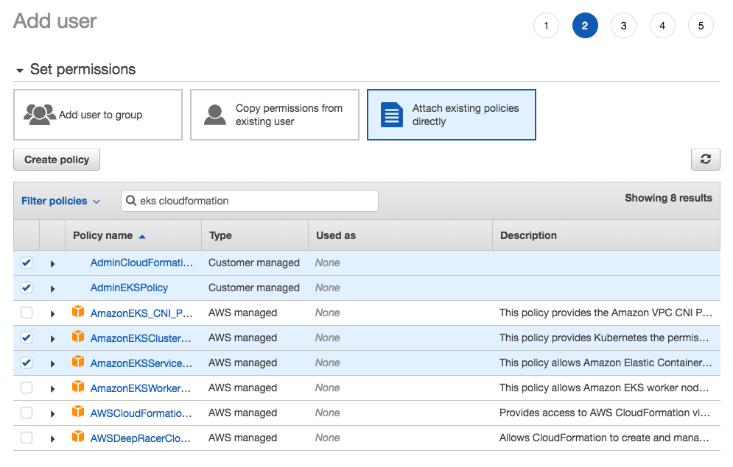Click the policy search field with eks cloudformation
This screenshot has width=733, height=467.
250,201
